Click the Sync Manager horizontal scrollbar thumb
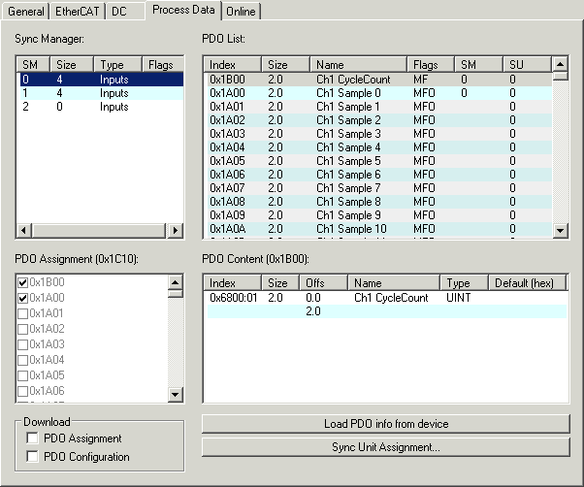The width and height of the screenshot is (584, 487). point(99,231)
